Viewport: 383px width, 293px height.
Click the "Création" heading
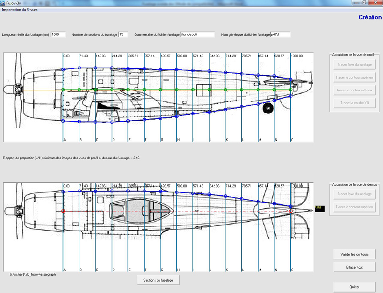(370, 17)
